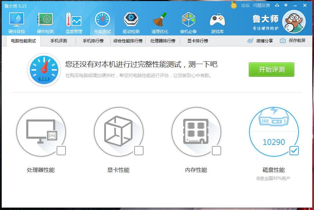Click the 内存性能 label
Viewport: 314px width, 210px height.
pos(196,170)
